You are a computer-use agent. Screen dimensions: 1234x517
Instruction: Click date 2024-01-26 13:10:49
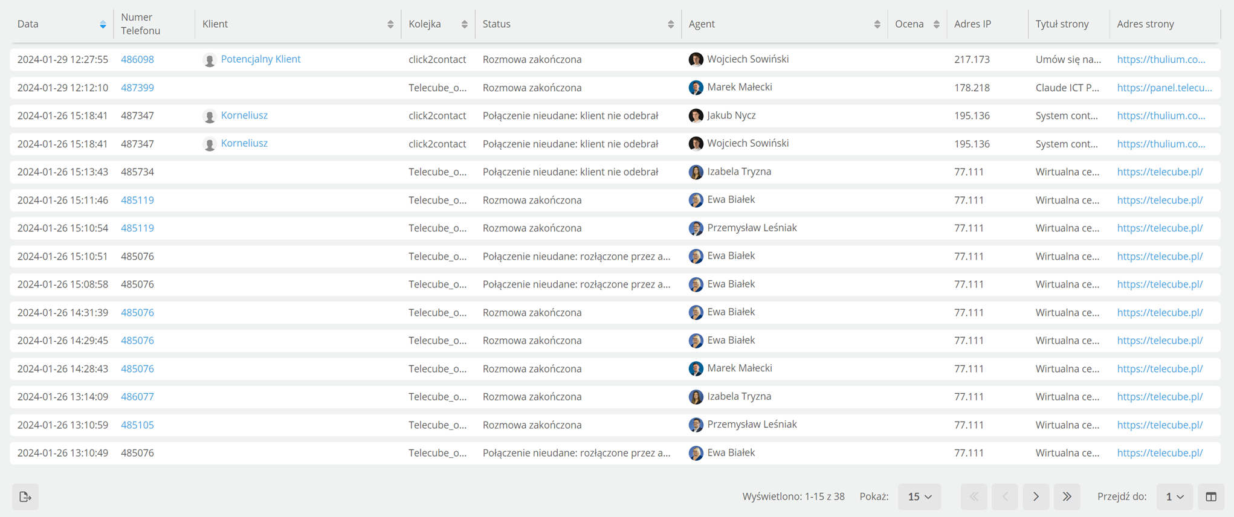(62, 453)
